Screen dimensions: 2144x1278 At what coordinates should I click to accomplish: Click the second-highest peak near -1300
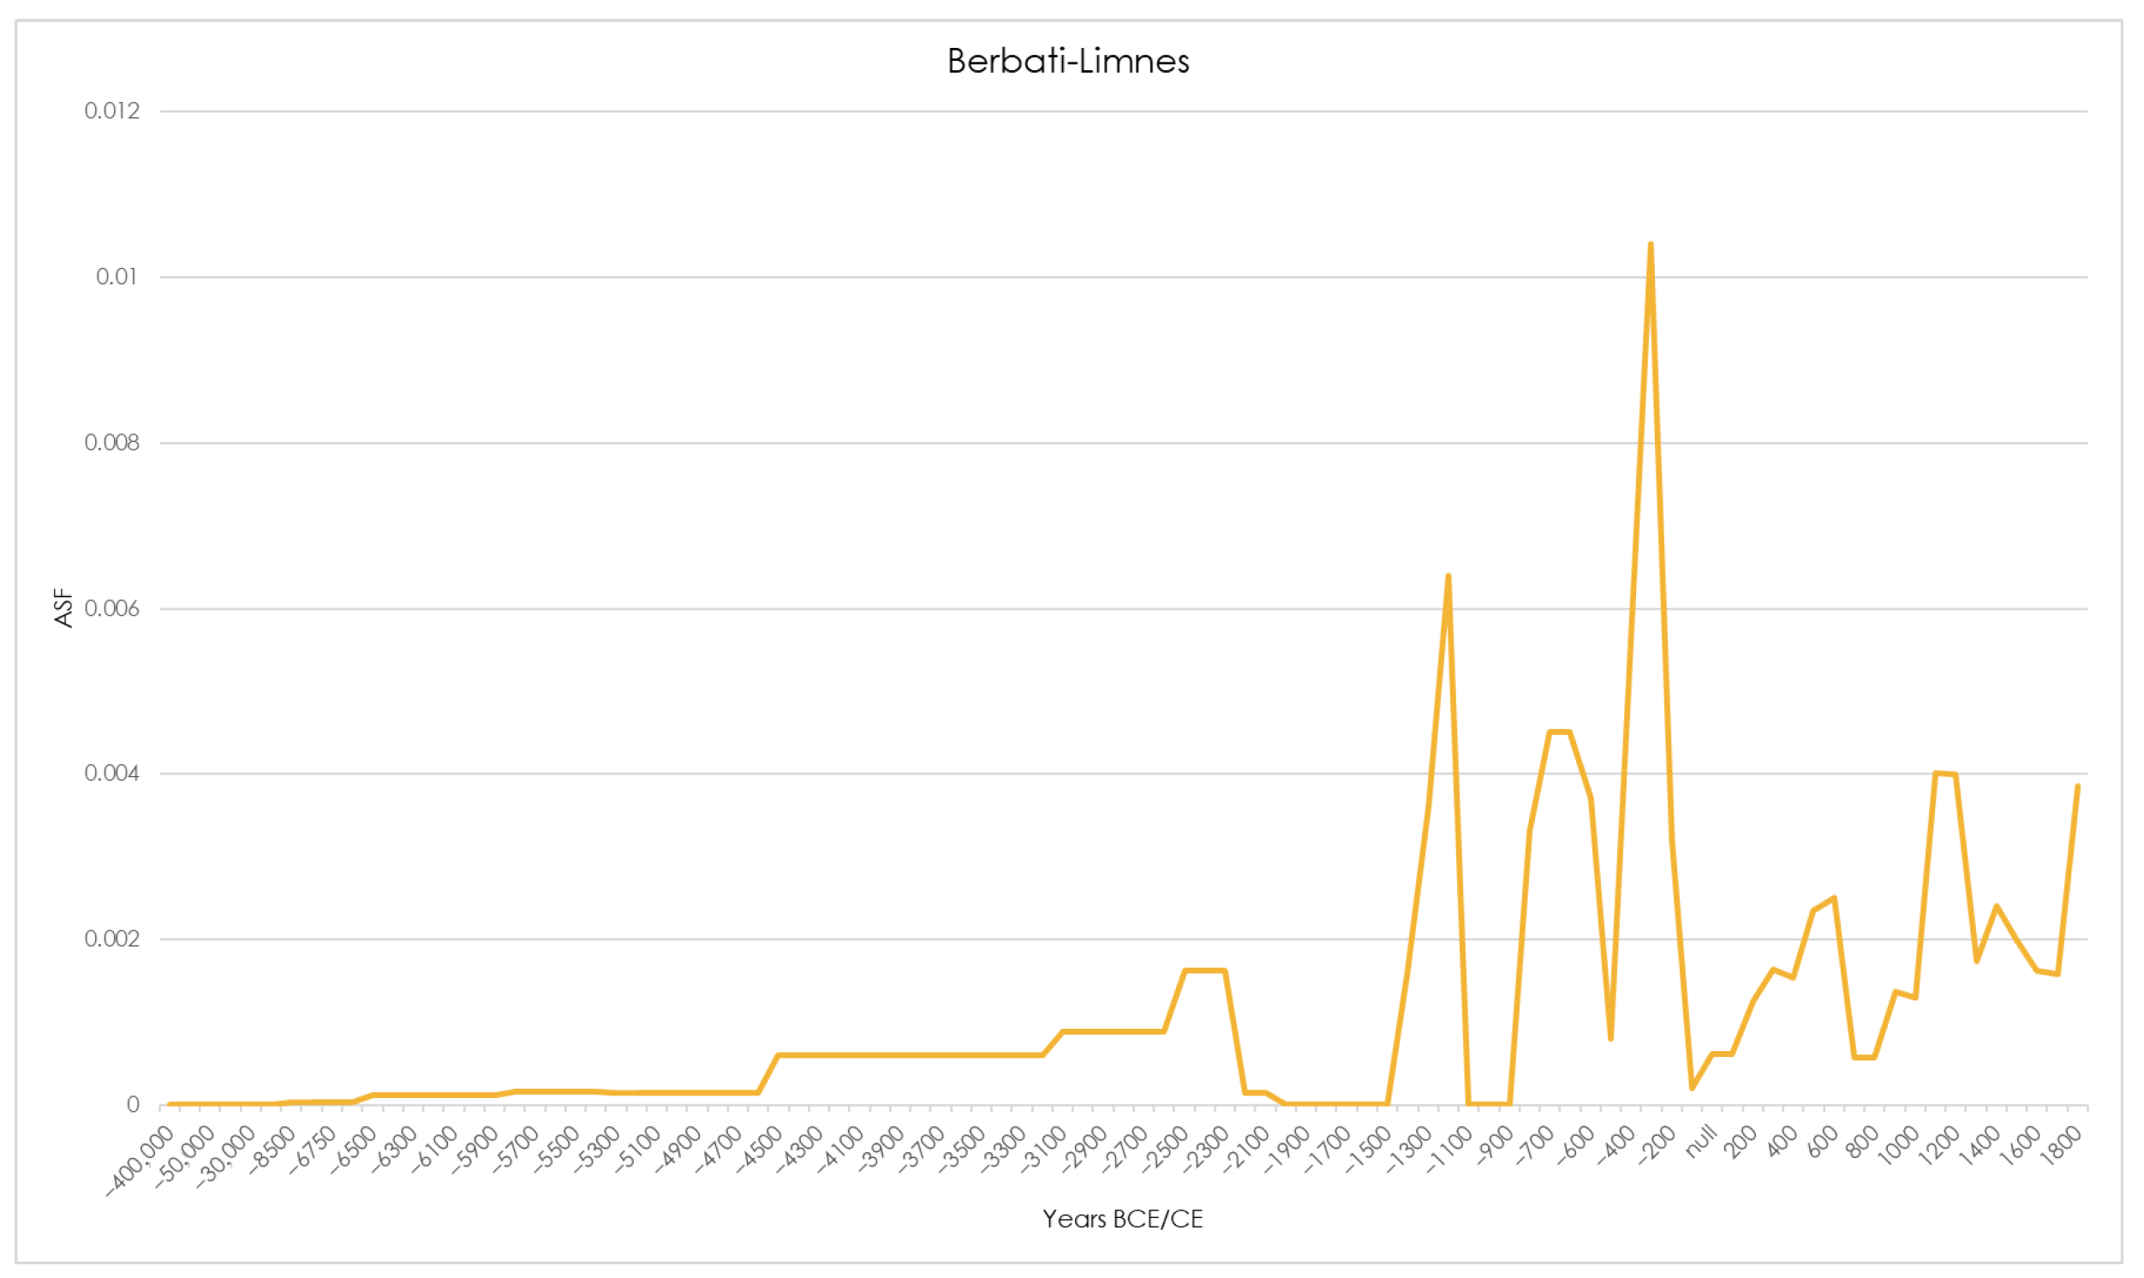tap(1448, 576)
